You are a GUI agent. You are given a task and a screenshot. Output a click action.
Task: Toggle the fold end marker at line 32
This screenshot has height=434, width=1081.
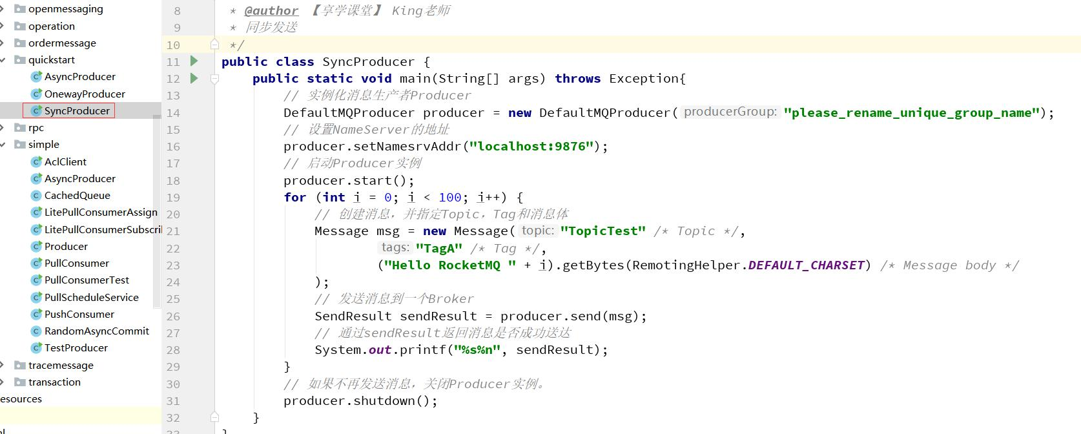point(214,417)
